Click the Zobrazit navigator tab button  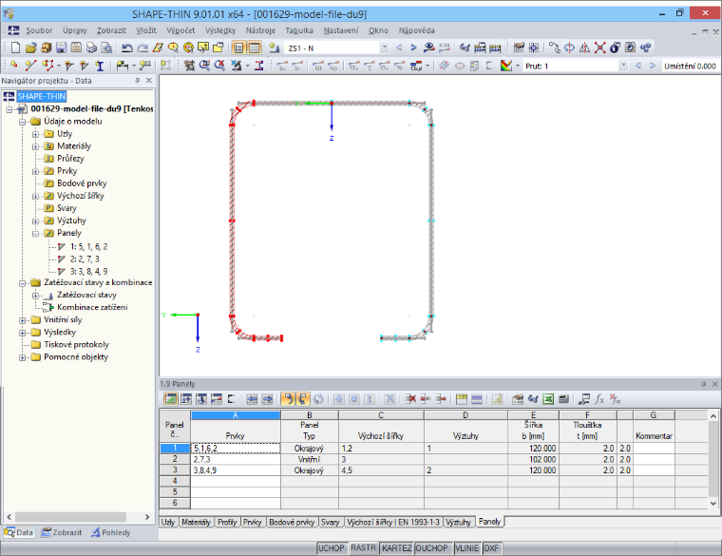(x=62, y=532)
